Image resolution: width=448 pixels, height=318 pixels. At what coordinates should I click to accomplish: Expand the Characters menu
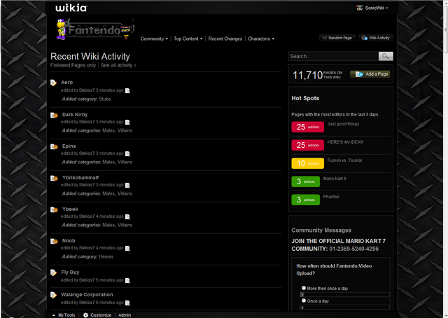[x=261, y=39]
